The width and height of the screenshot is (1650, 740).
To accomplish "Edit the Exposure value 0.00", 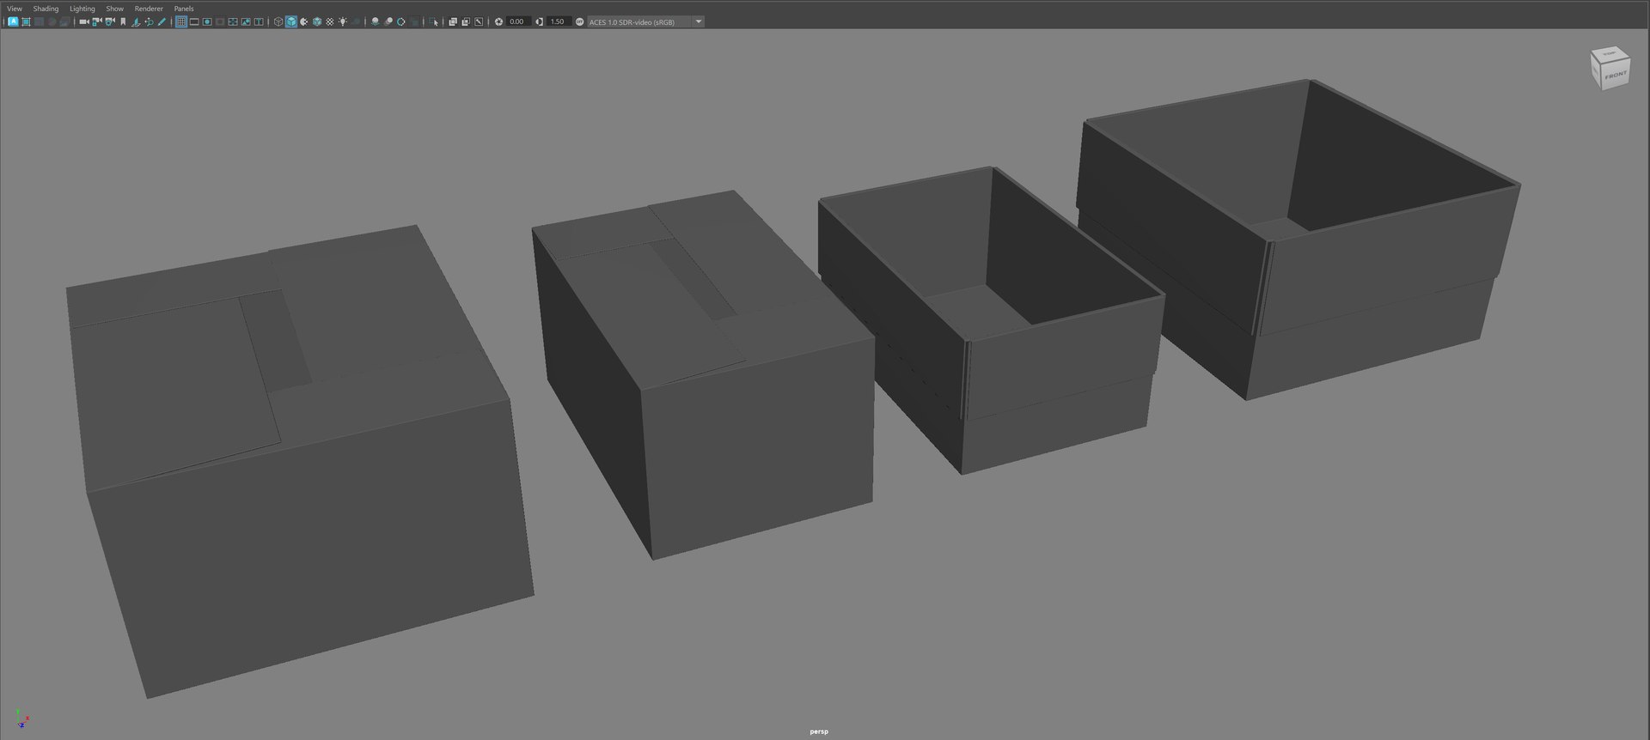I will [518, 21].
